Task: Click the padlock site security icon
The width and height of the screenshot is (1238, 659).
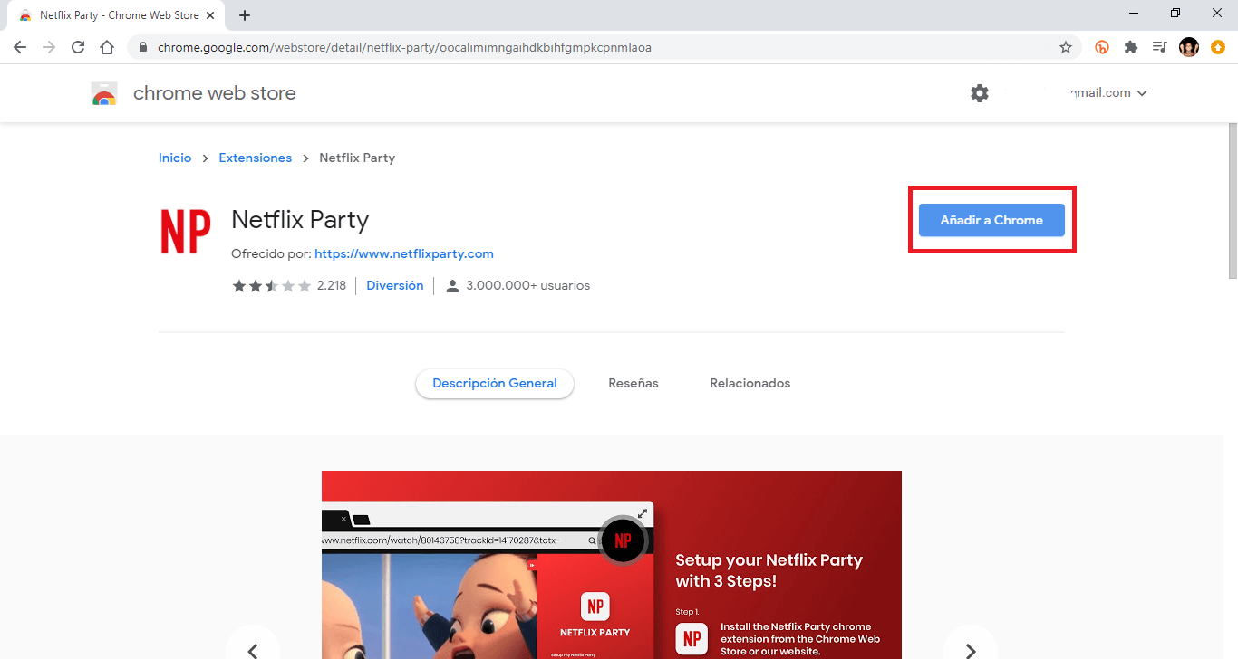Action: 143,47
